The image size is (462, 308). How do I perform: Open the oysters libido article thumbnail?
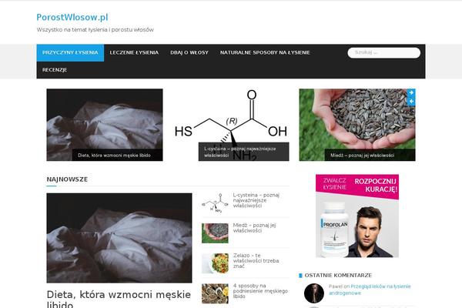[x=215, y=293]
